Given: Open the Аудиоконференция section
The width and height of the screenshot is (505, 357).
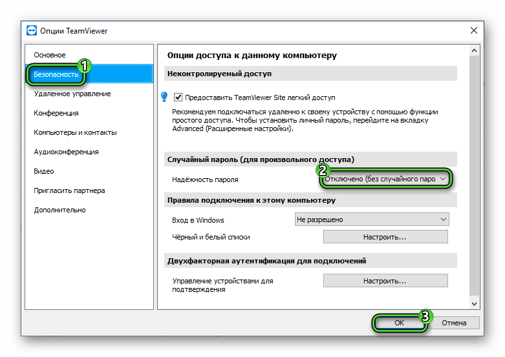Looking at the screenshot, I should coord(89,152).
